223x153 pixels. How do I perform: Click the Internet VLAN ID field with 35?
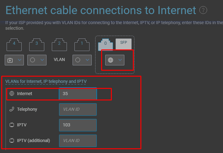point(78,94)
